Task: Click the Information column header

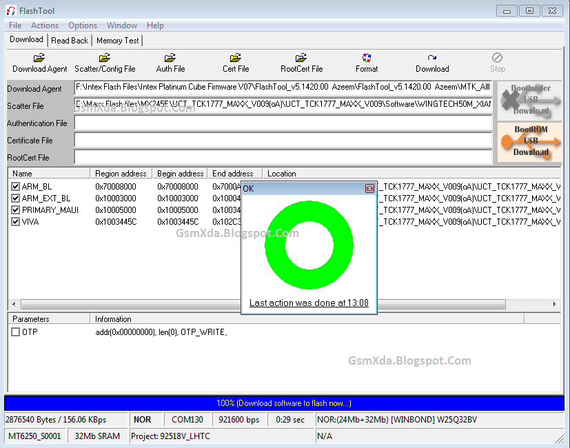Action: click(307, 319)
